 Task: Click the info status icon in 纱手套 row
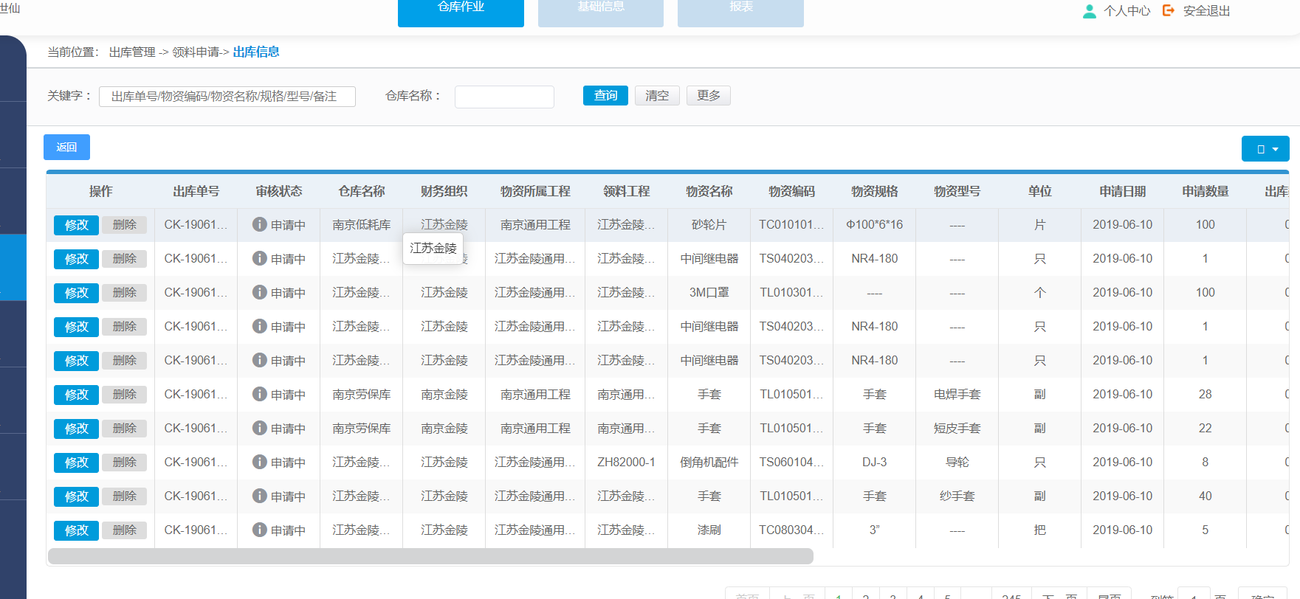pos(259,496)
